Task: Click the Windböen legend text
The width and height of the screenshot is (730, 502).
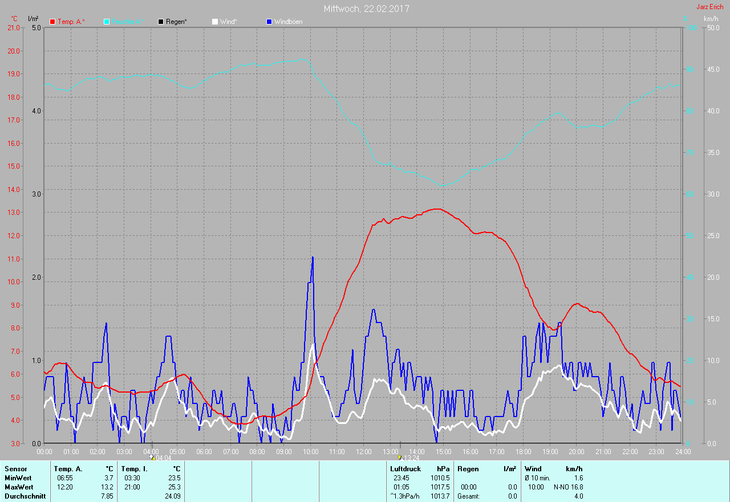Action: 288,22
